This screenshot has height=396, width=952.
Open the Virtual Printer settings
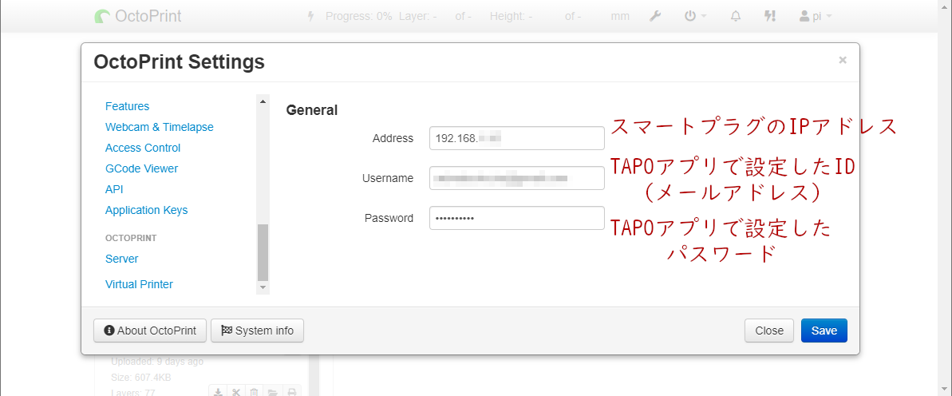[x=139, y=284]
